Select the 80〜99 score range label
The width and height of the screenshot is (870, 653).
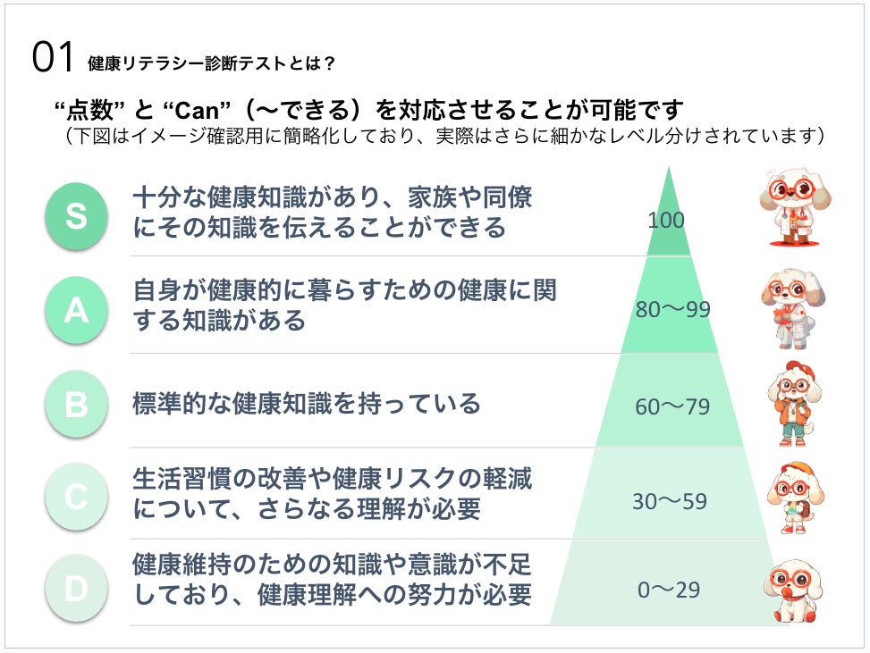672,310
